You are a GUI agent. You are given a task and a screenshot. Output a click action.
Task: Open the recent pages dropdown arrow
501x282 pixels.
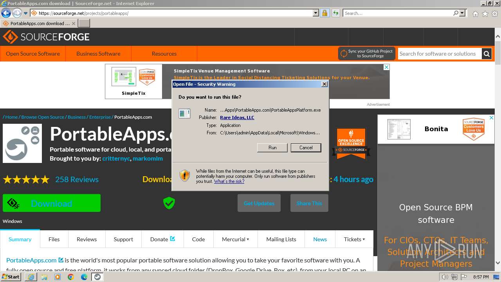(x=25, y=13)
